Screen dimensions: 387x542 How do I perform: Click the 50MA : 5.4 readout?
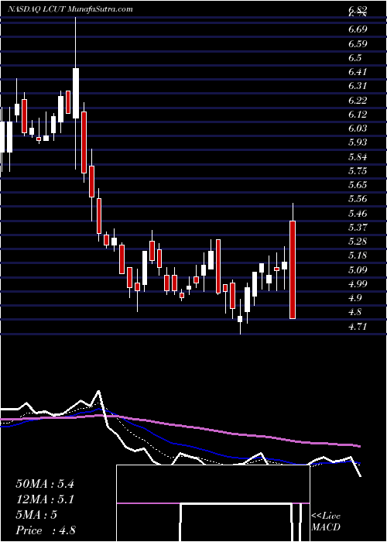point(45,484)
